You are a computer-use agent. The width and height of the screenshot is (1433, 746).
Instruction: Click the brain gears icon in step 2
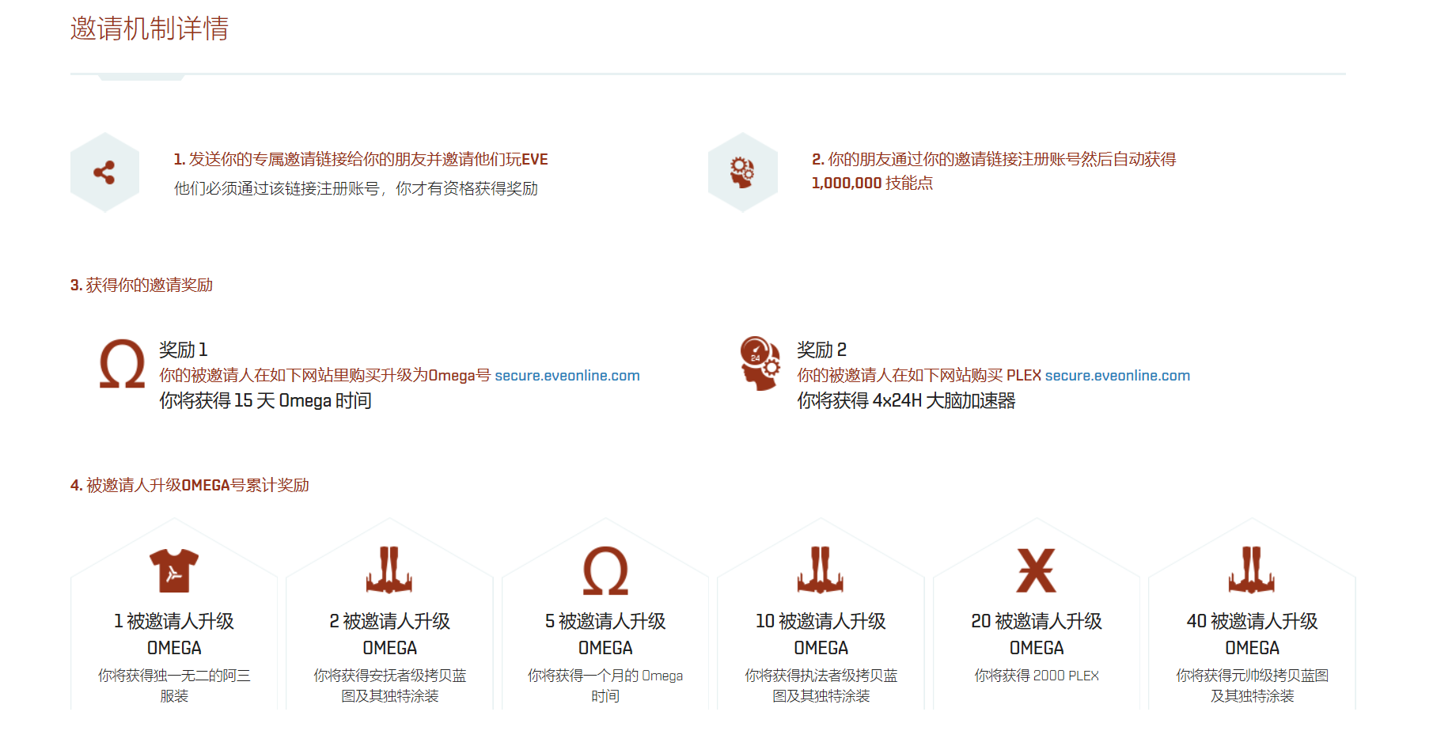point(742,172)
